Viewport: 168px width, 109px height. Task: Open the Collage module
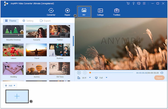pyautogui.click(x=100, y=12)
